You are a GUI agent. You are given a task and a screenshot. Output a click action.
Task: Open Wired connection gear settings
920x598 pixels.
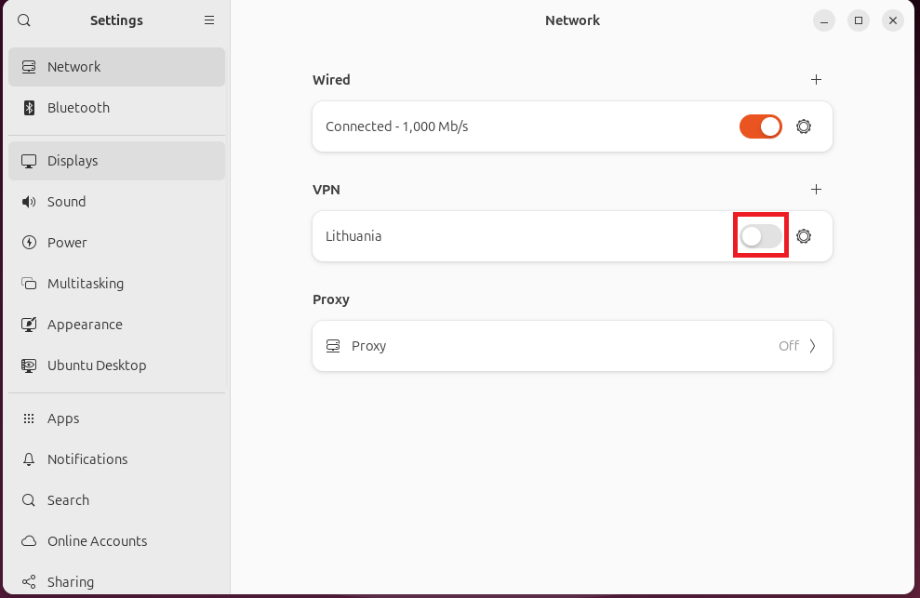coord(804,126)
